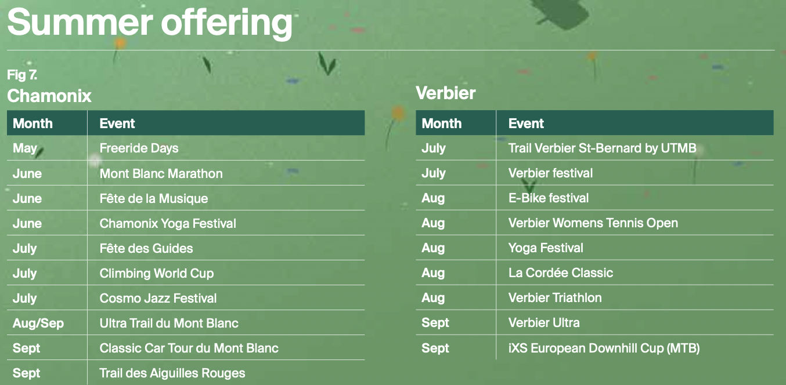
Task: Click the Event header in Verbier table
Action: 526,123
